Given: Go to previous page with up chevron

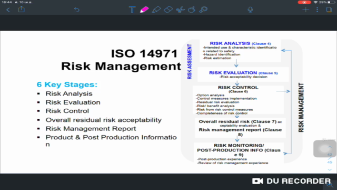Looking at the screenshot, I should (330, 147).
